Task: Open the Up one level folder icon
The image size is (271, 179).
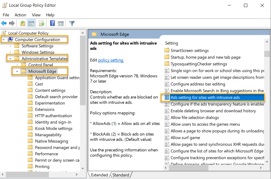Action: coord(22,23)
